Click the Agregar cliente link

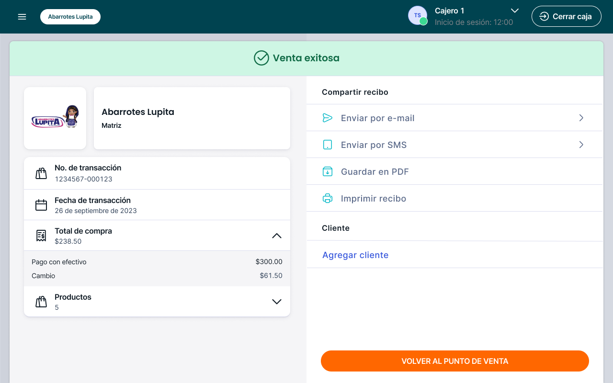pyautogui.click(x=355, y=255)
